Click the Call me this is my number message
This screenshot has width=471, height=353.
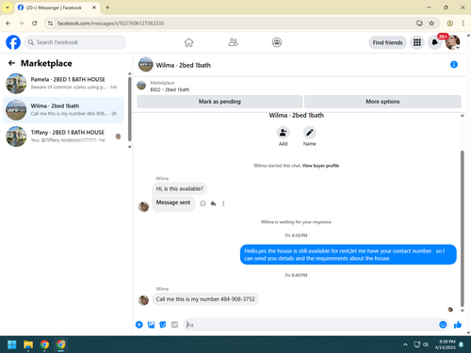(x=205, y=299)
